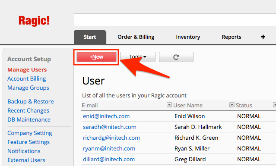The width and height of the screenshot is (276, 166).
Task: Go to Account Billing in sidebar
Action: [27, 78]
